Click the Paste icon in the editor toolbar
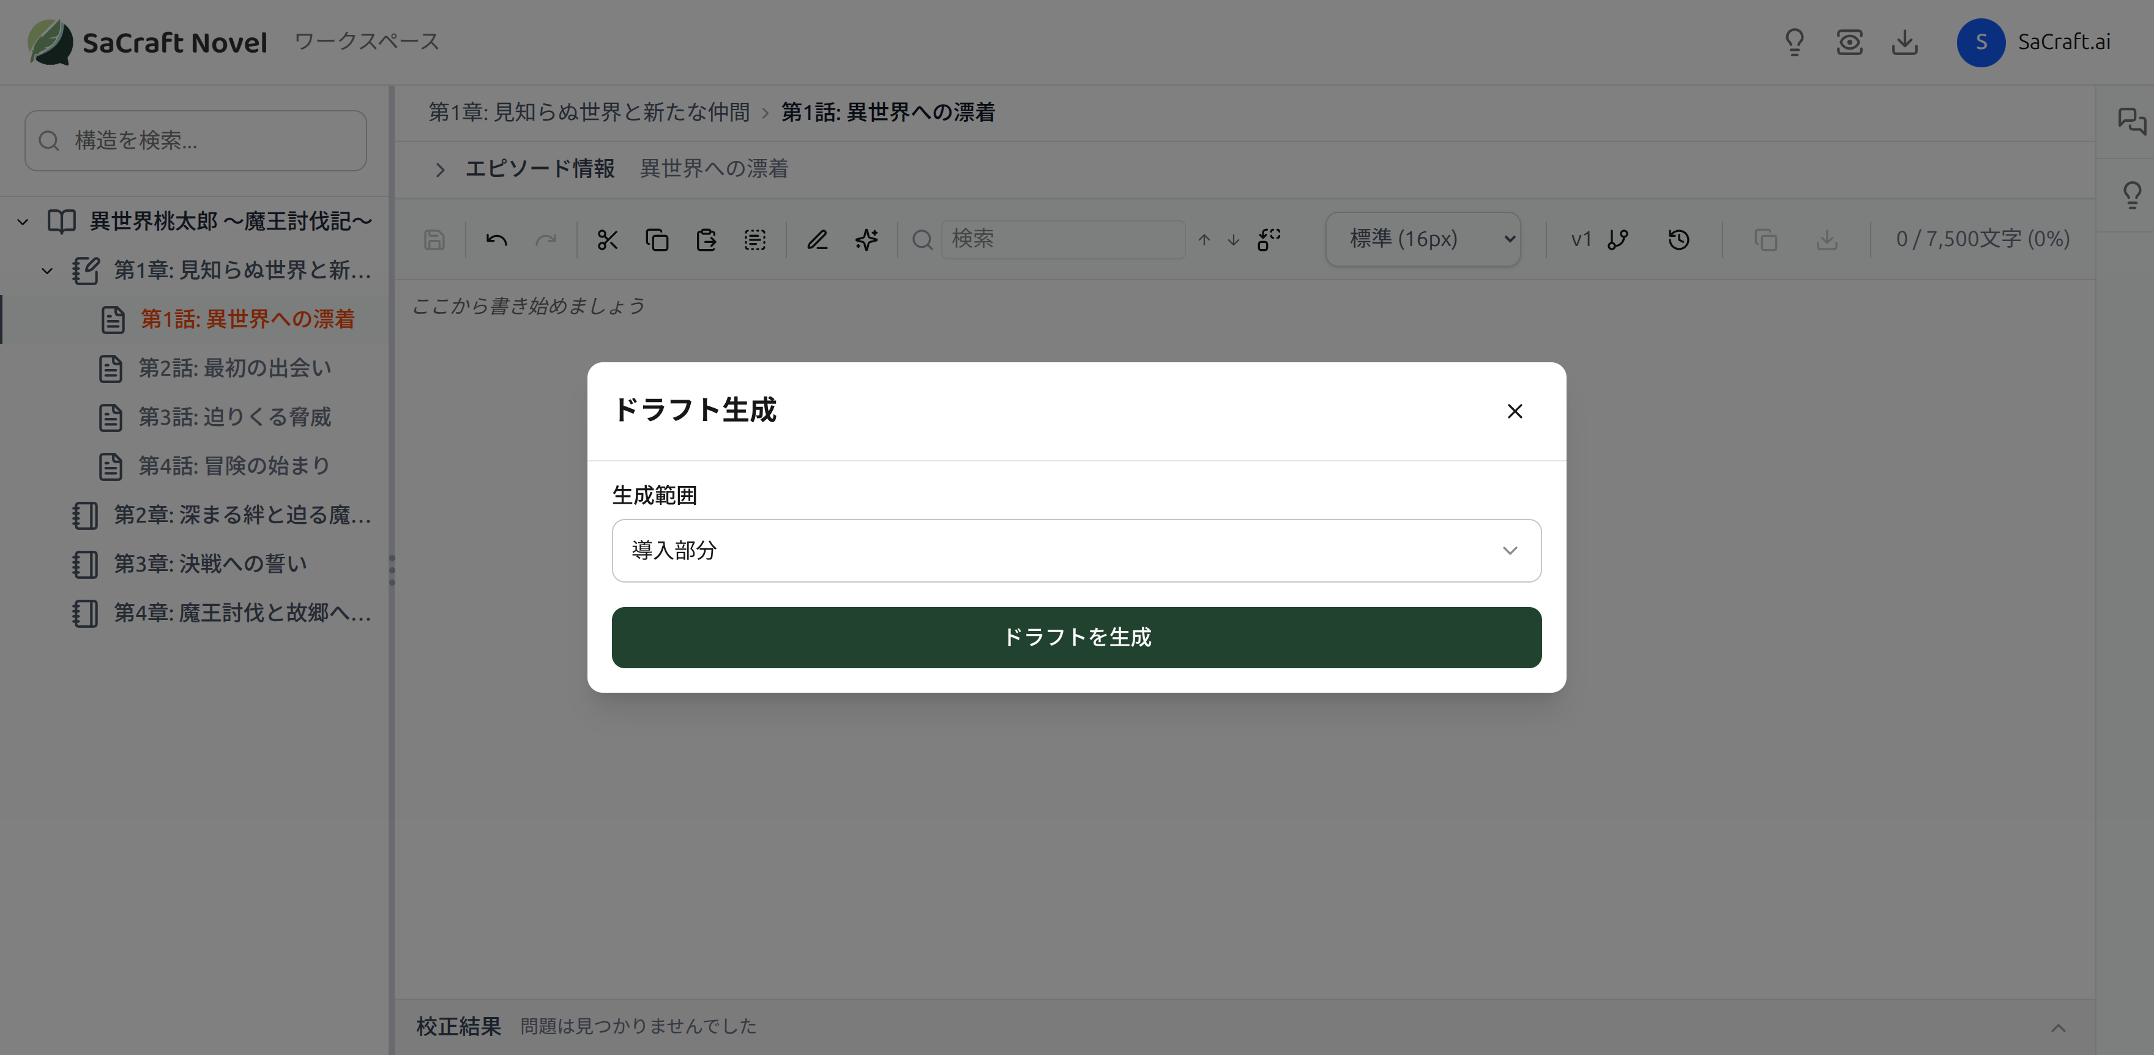 tap(707, 239)
